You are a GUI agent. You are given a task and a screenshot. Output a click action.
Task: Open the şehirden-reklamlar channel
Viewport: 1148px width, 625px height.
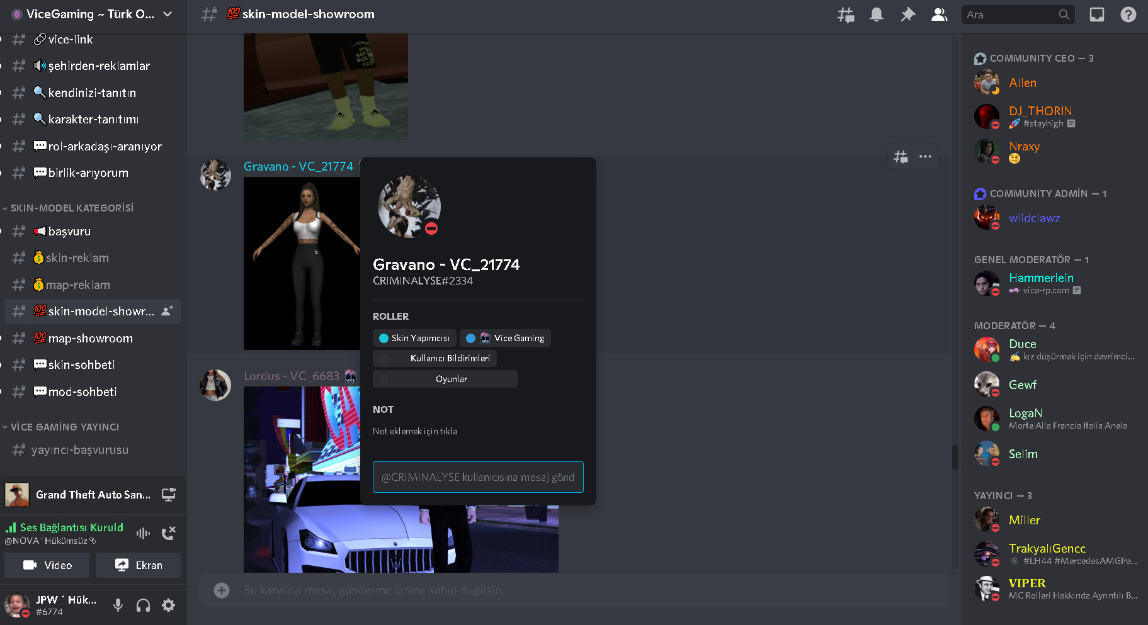point(93,66)
